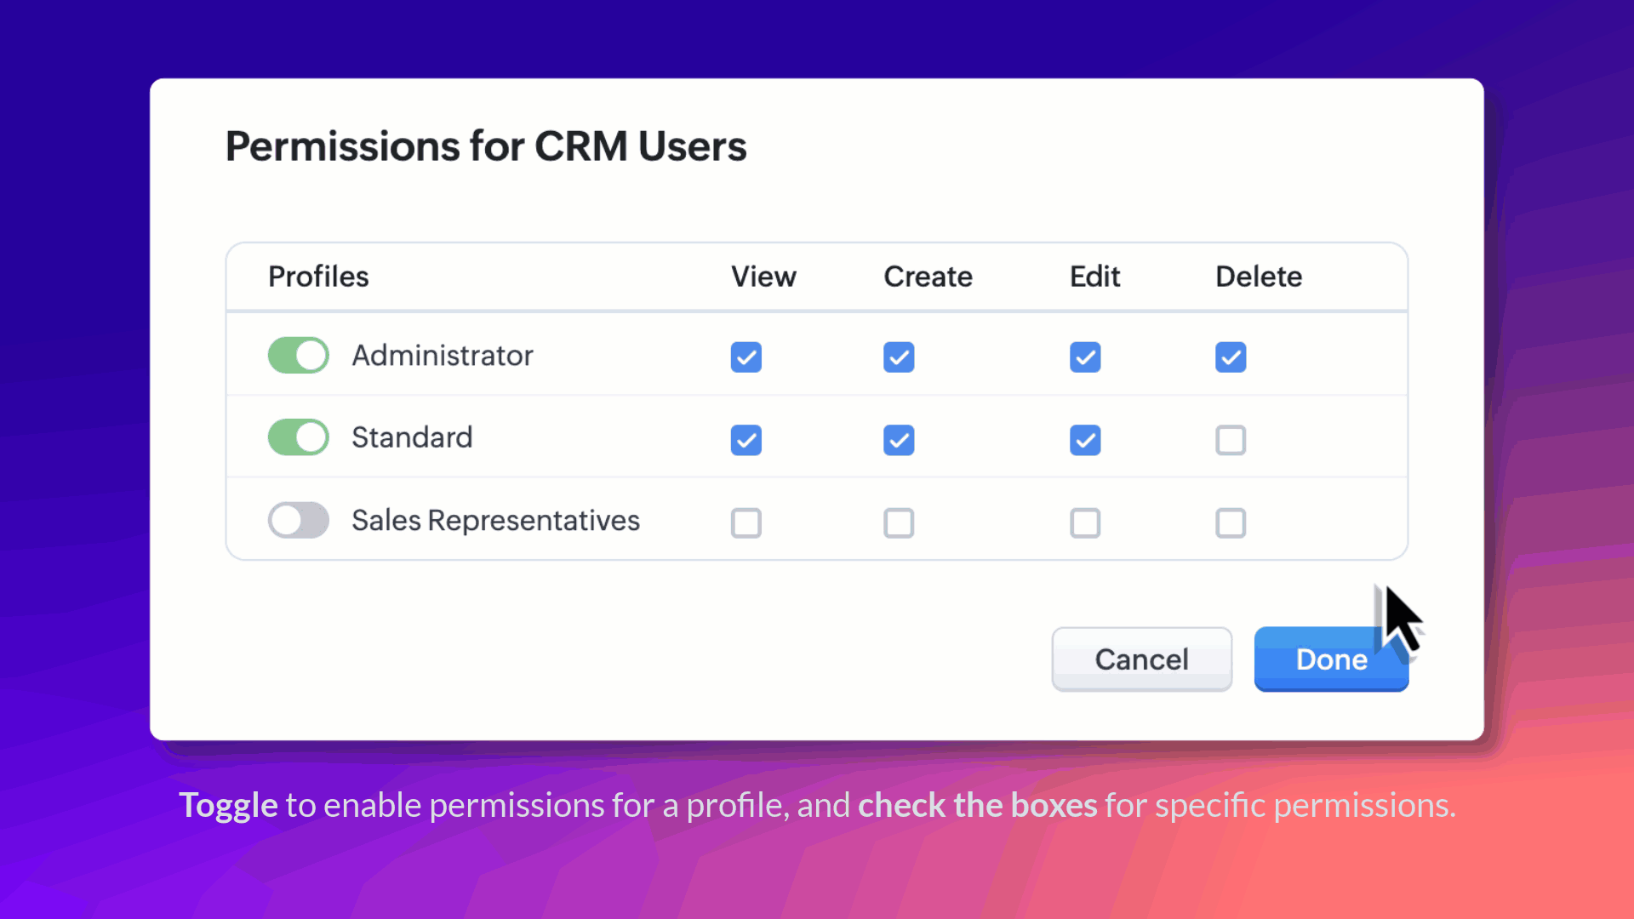Image resolution: width=1634 pixels, height=919 pixels.
Task: Click the Standard profile label
Action: pyautogui.click(x=412, y=437)
